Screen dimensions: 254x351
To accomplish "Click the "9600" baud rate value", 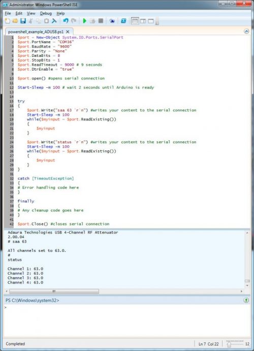I will coord(65,47).
